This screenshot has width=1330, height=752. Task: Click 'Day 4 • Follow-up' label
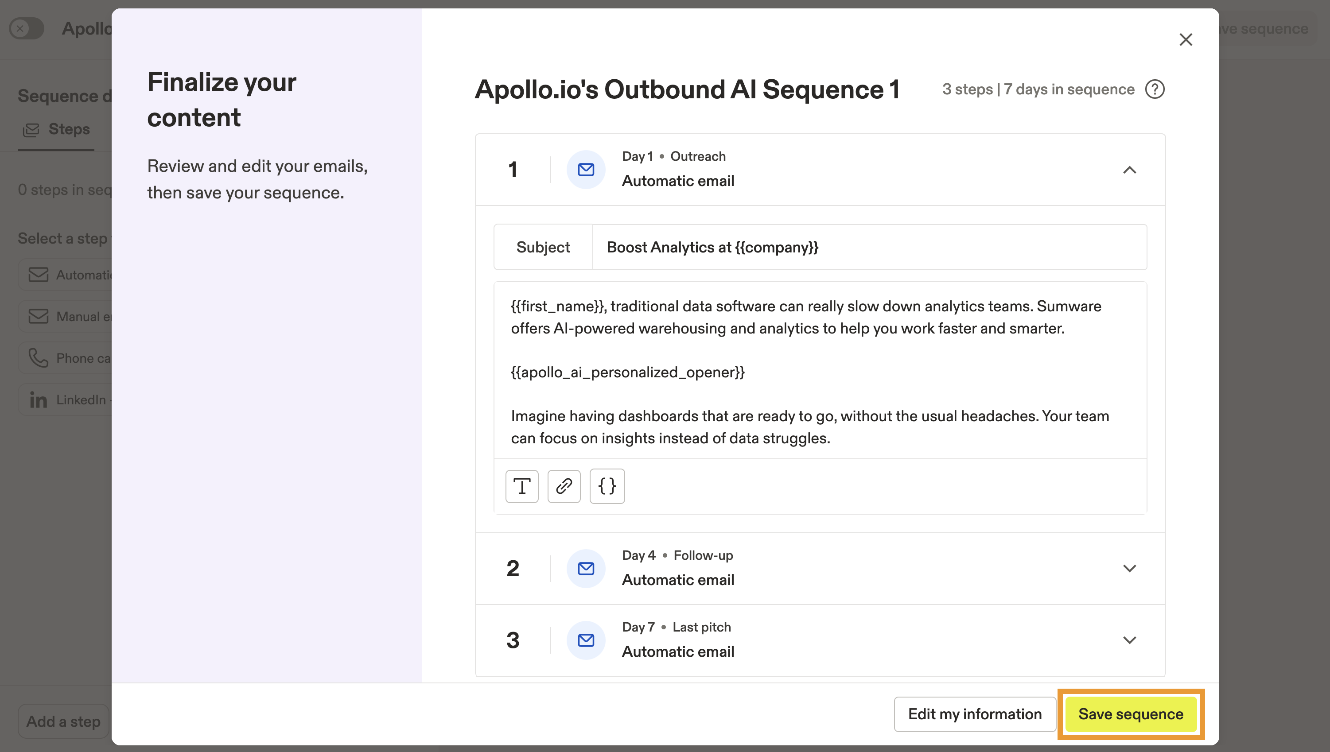(677, 556)
